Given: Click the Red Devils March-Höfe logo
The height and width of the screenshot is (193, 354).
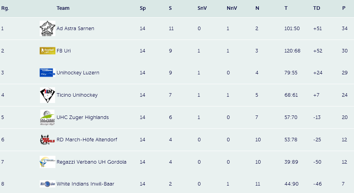Looking at the screenshot, I should pyautogui.click(x=48, y=140).
